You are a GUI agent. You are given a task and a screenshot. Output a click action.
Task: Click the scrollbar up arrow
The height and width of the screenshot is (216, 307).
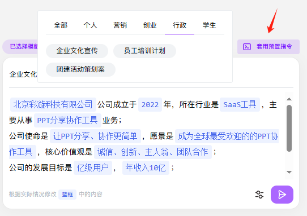point(289,99)
